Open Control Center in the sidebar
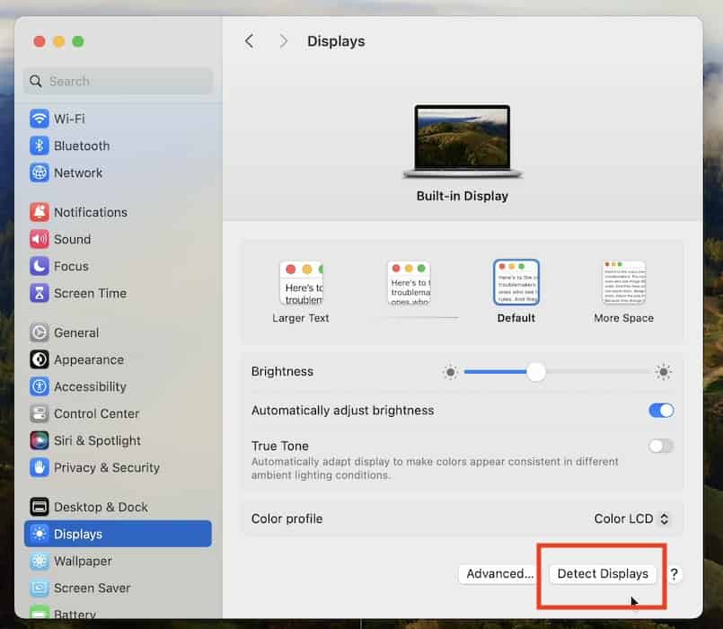 pos(96,413)
